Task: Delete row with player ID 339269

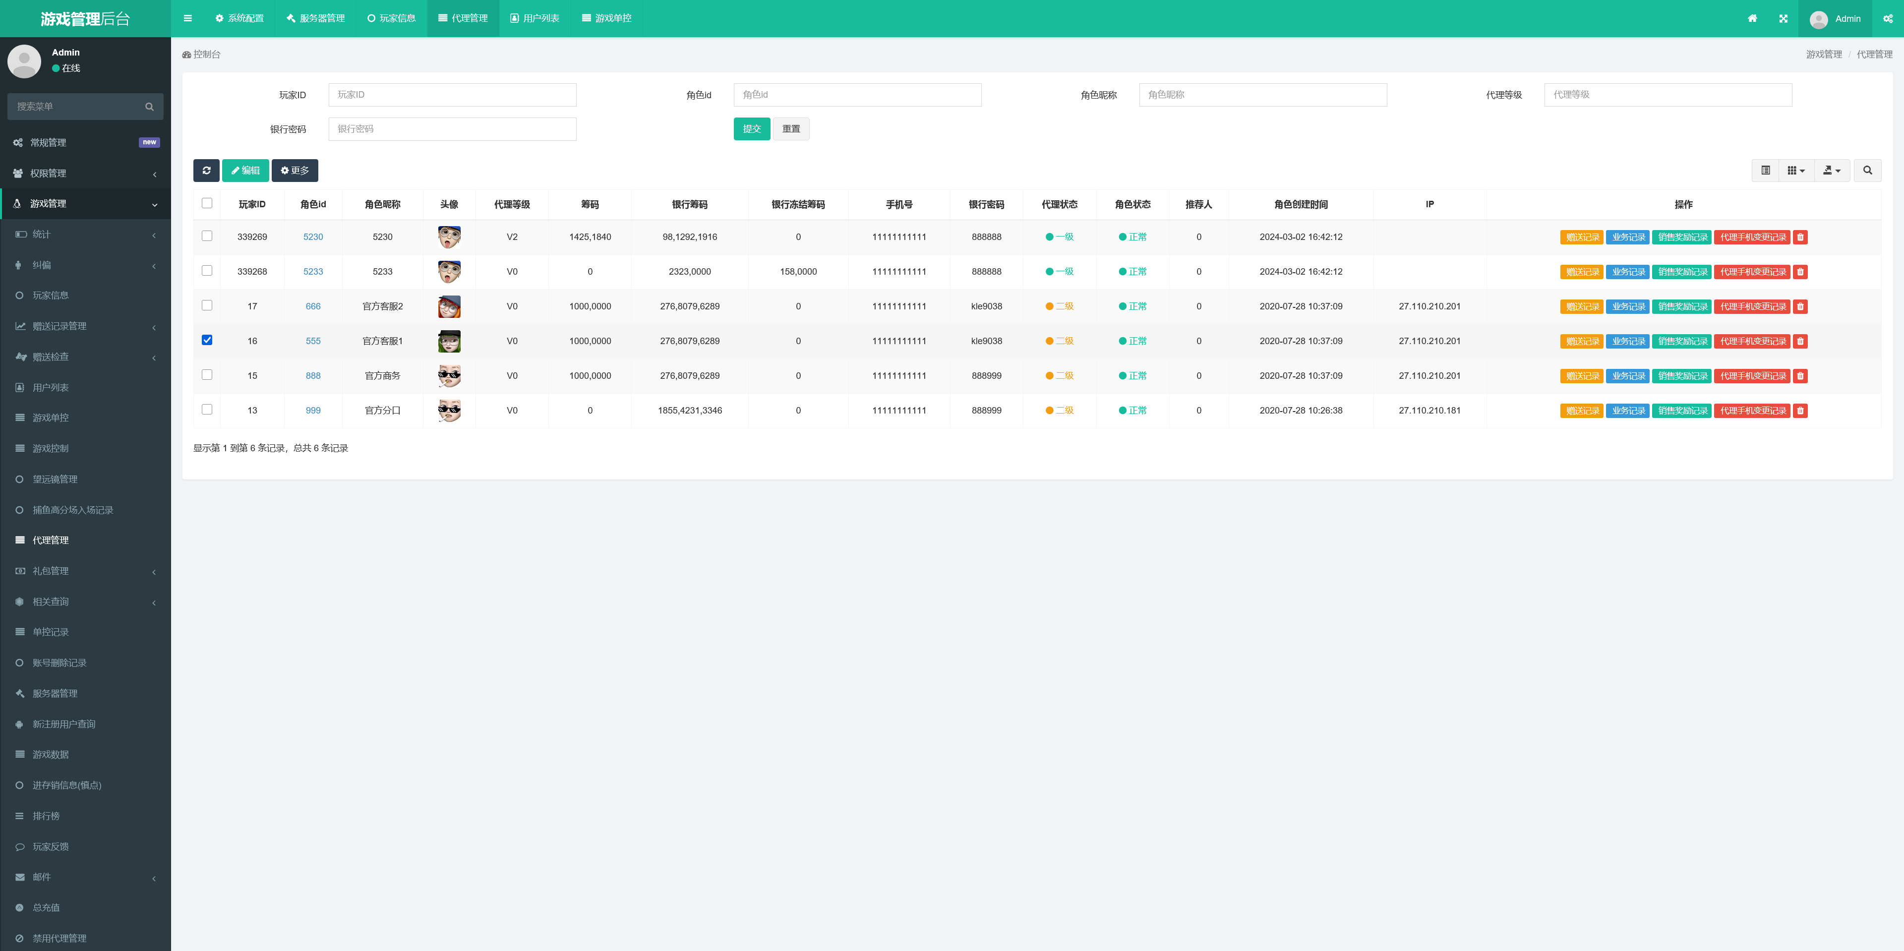Action: [1800, 237]
